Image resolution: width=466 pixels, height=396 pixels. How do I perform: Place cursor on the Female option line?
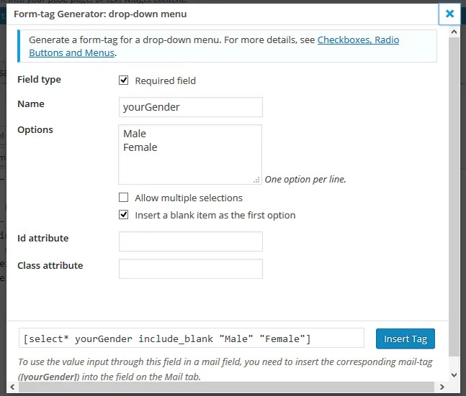click(x=140, y=147)
